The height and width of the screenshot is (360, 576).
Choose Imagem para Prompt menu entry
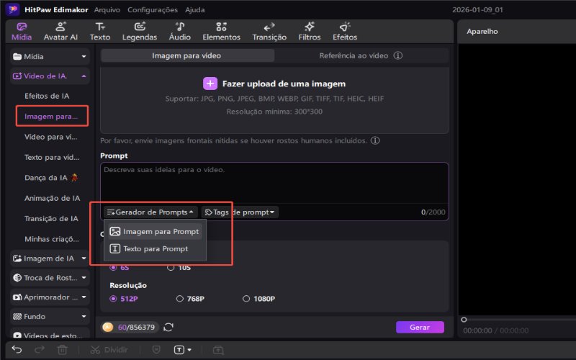[x=155, y=232]
